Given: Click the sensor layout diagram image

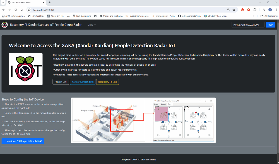Looking at the screenshot, I should (143, 120).
